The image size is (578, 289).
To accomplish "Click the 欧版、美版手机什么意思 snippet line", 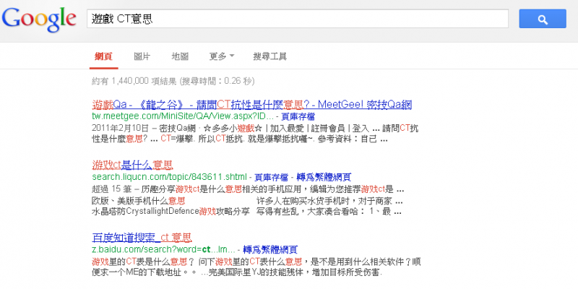I will [139, 199].
